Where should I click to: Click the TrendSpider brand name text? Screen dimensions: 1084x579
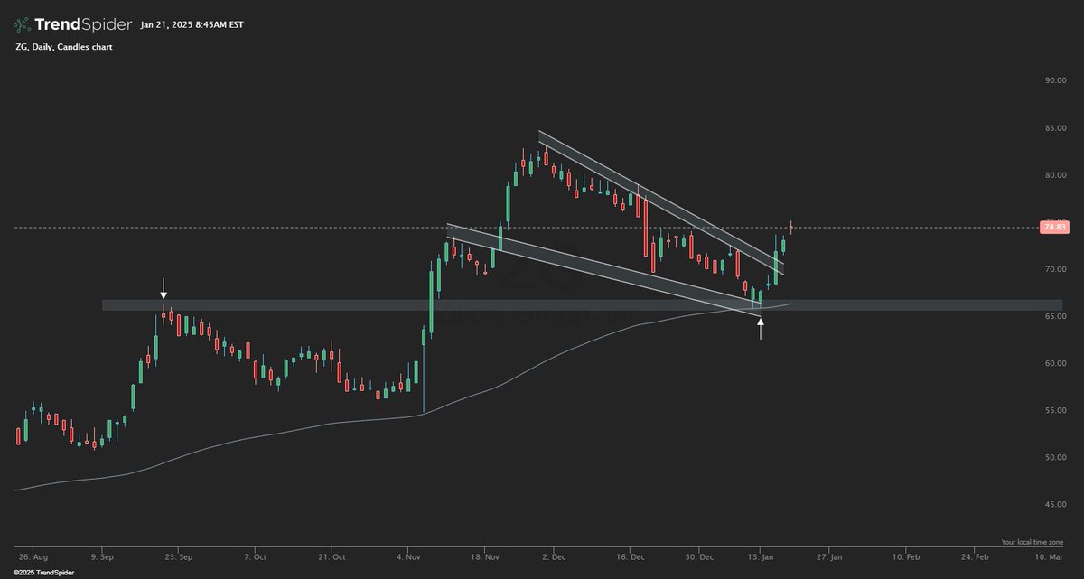click(82, 24)
